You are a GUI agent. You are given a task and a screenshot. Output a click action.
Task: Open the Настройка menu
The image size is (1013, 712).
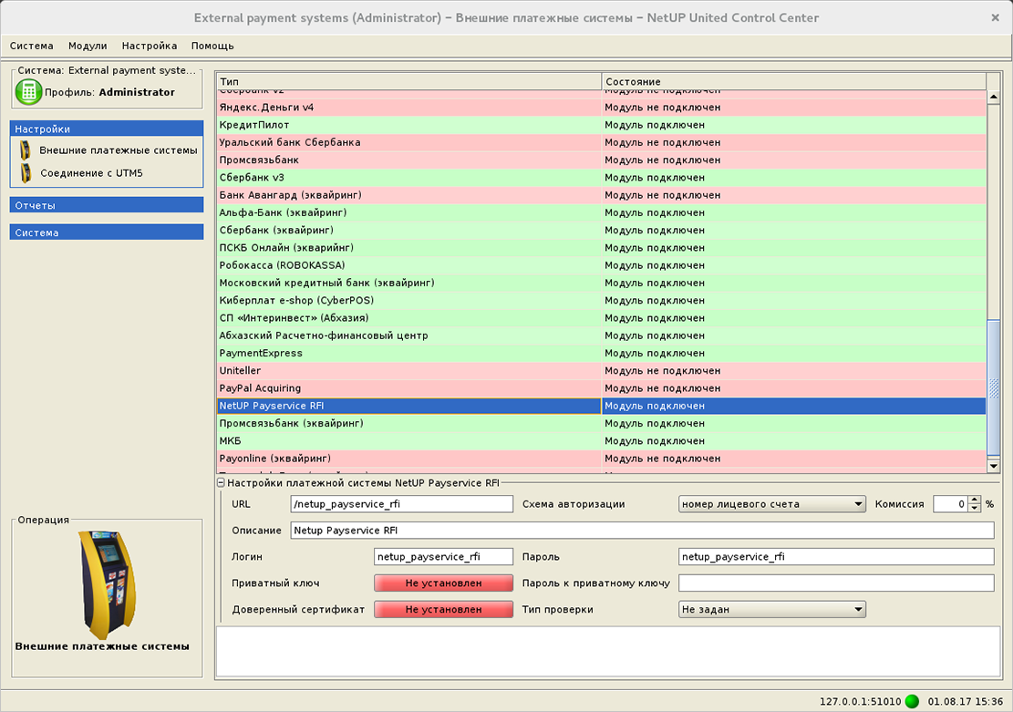150,46
